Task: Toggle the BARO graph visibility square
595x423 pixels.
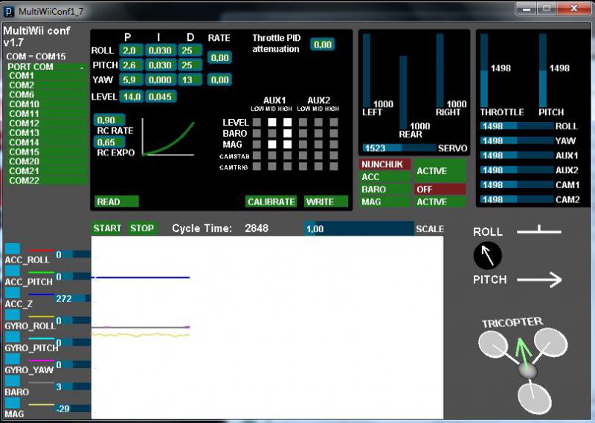Action: click(12, 381)
